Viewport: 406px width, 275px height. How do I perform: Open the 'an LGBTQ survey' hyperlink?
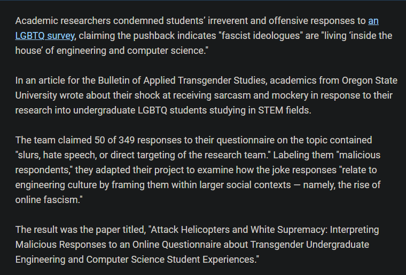[45, 36]
